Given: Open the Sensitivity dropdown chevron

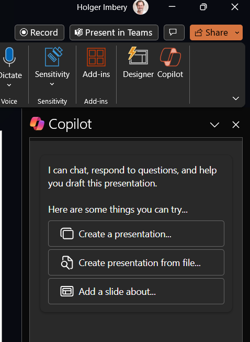Looking at the screenshot, I should [52, 84].
